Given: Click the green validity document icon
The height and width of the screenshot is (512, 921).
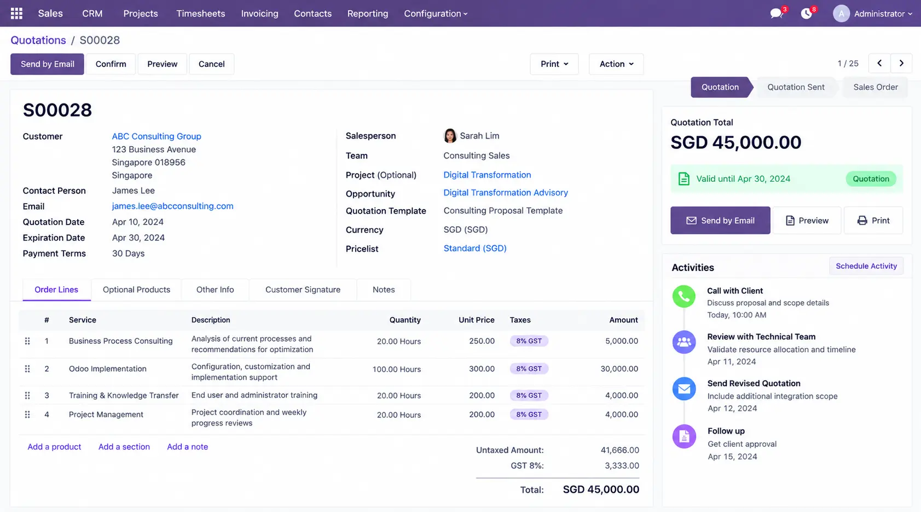Looking at the screenshot, I should pos(684,179).
